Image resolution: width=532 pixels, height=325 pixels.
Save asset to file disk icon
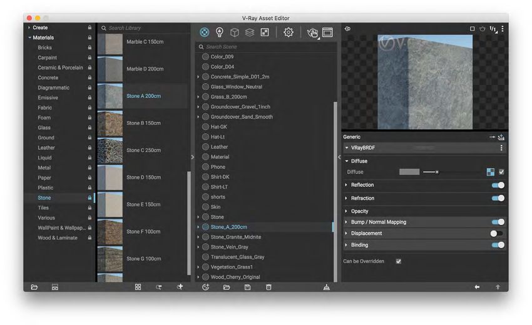(x=248, y=287)
